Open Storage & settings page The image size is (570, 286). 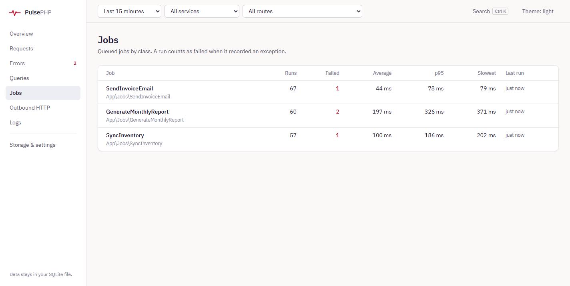(x=43, y=145)
